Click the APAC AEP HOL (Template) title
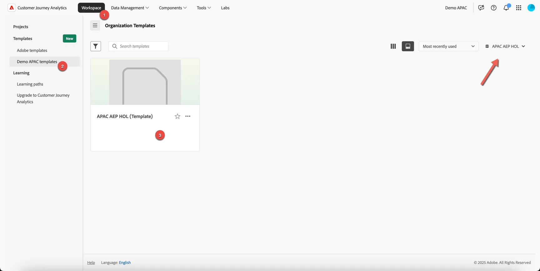This screenshot has width=540, height=271. click(x=125, y=116)
